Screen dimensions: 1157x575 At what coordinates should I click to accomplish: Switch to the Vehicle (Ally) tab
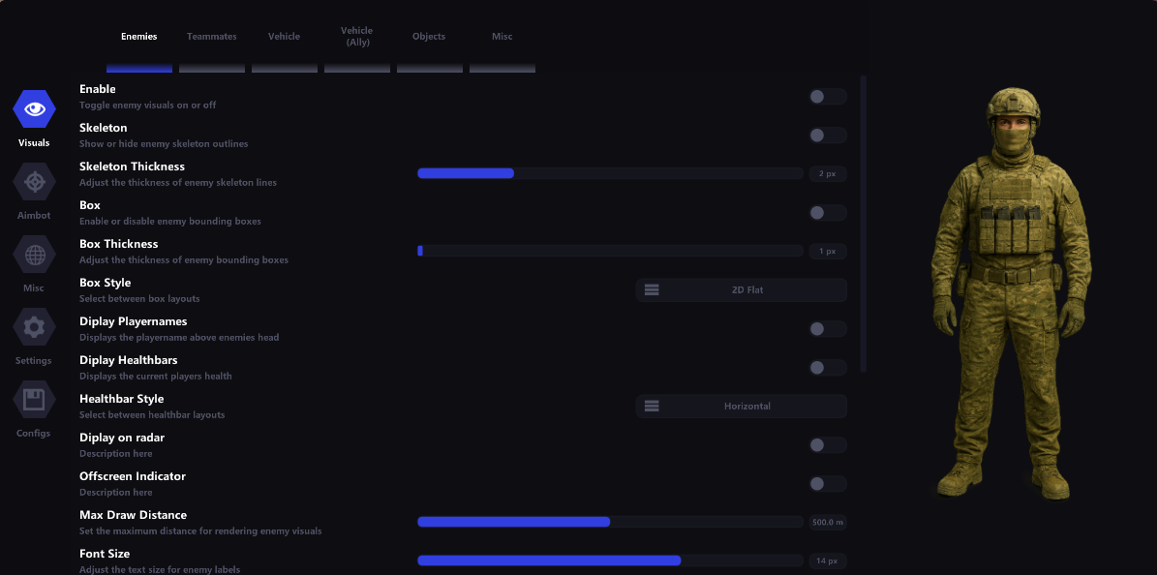357,37
